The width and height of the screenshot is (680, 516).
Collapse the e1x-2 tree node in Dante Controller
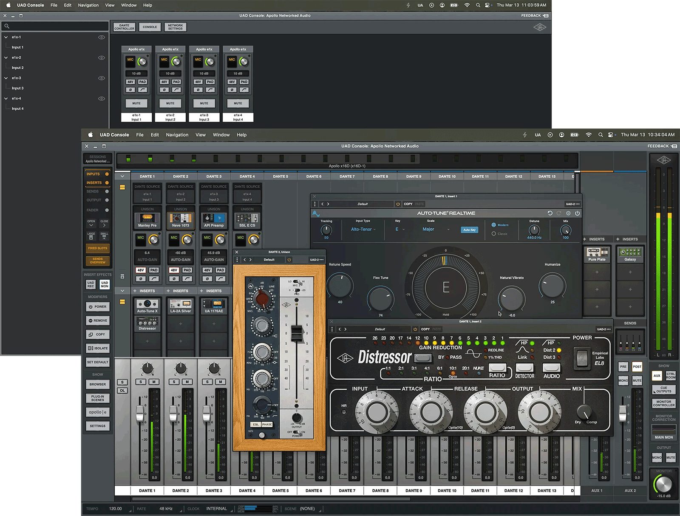click(6, 57)
